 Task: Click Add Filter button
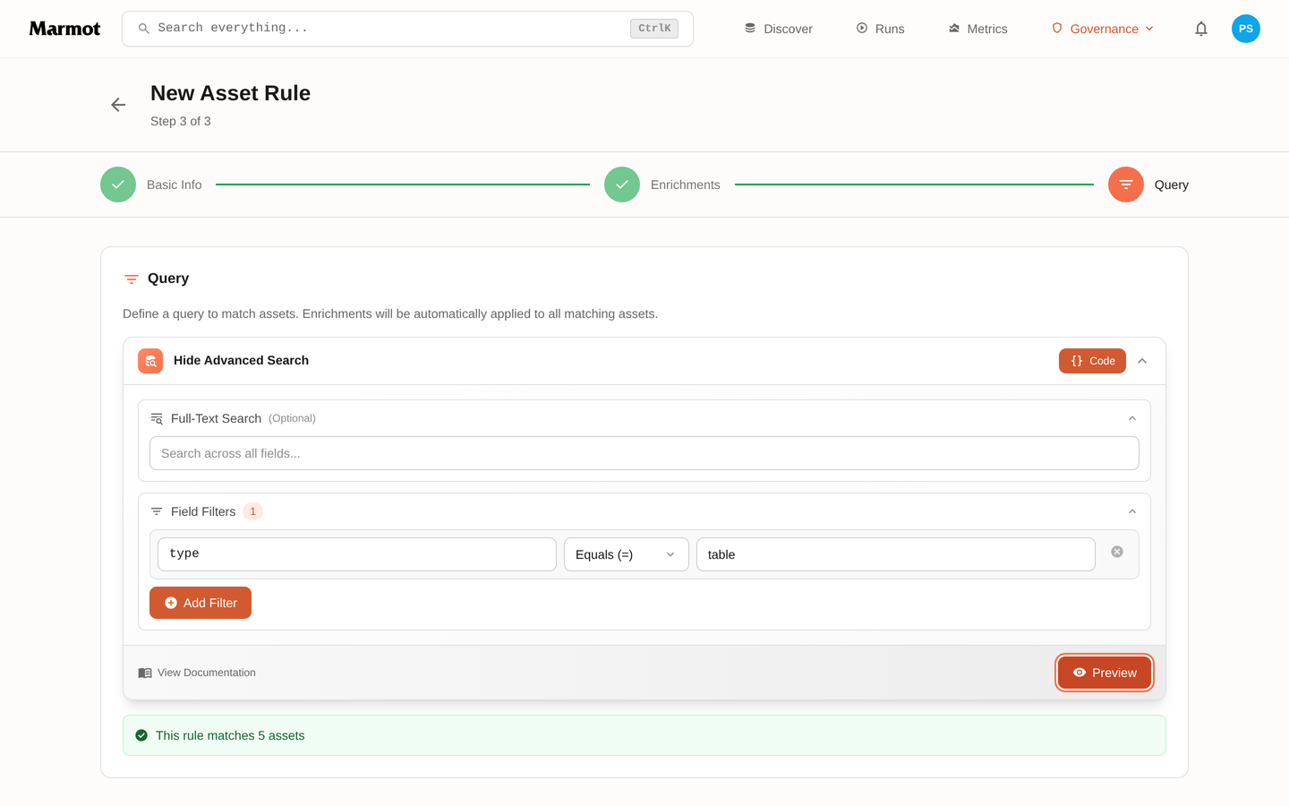coord(201,603)
